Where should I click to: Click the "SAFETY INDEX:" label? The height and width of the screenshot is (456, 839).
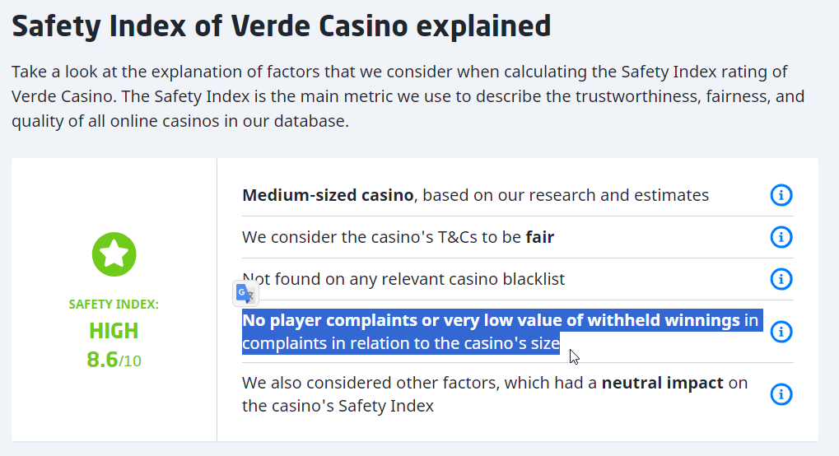(x=114, y=305)
